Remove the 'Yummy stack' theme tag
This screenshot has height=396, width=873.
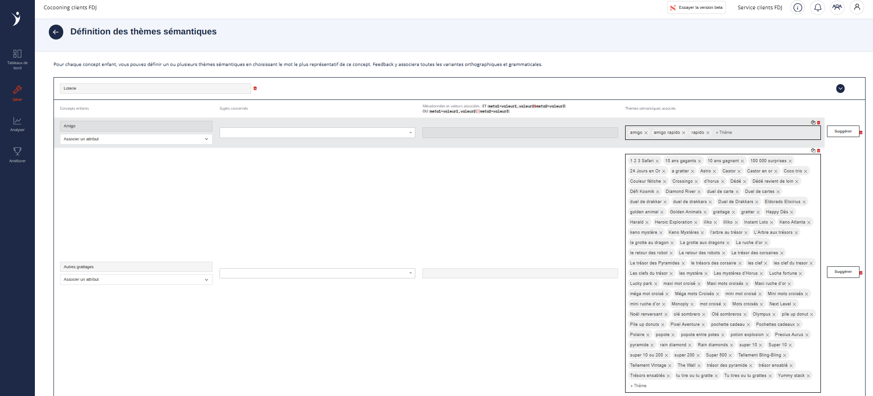[x=808, y=376]
